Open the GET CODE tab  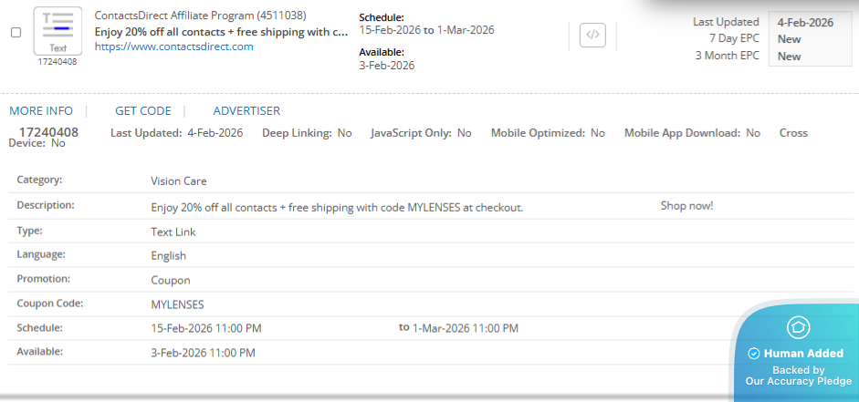coord(143,110)
